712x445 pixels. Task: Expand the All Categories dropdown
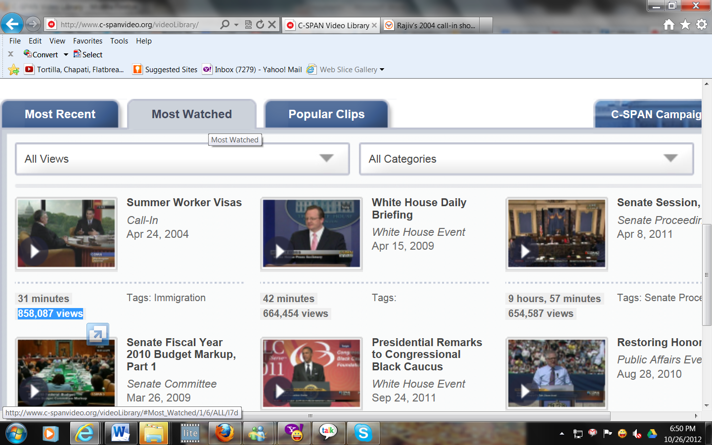click(x=527, y=159)
